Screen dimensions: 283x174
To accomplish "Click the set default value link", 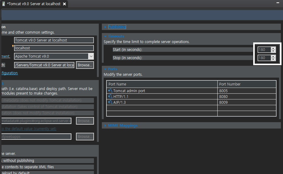I will point(29,129).
